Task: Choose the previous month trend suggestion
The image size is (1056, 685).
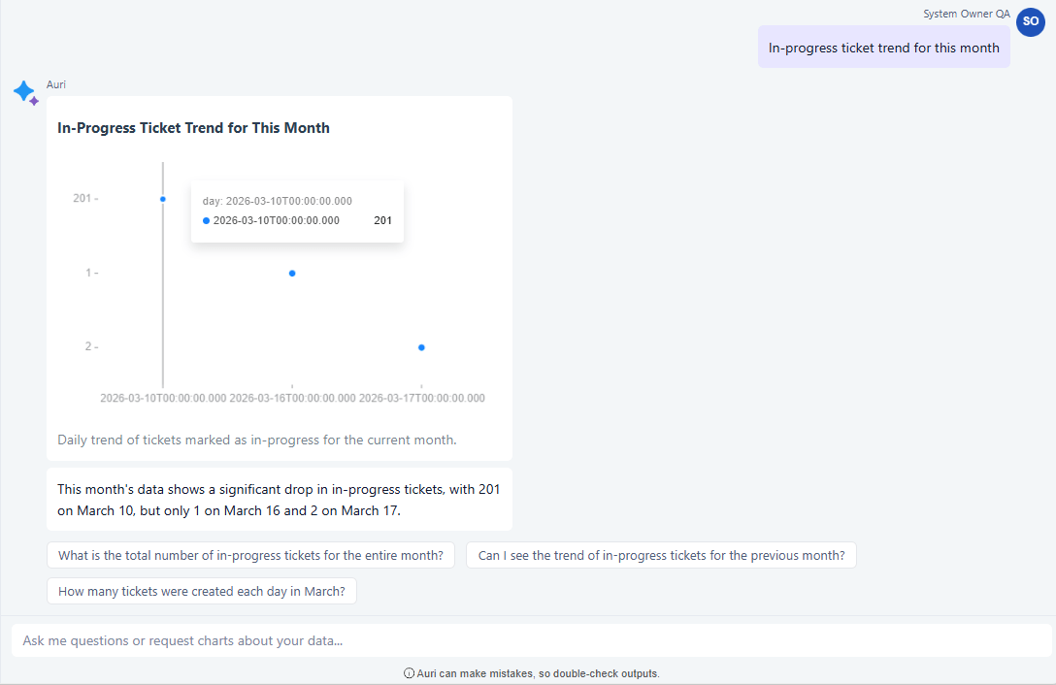Action: point(661,556)
